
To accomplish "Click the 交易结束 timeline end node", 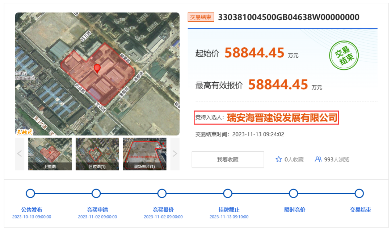I will [359, 194].
